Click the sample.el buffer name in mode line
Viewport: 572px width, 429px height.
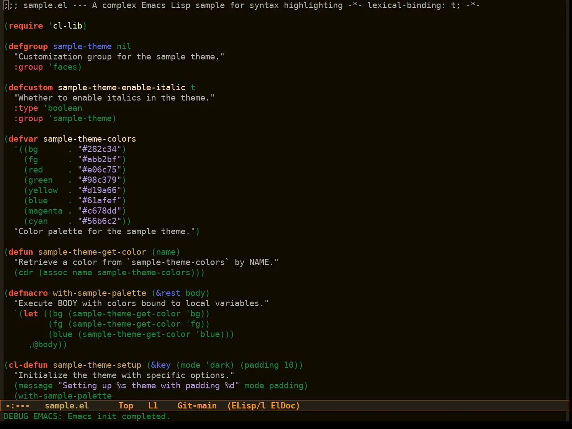point(67,406)
